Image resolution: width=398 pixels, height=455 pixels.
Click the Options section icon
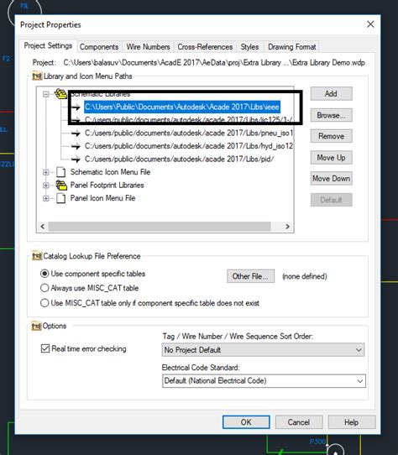click(x=36, y=327)
